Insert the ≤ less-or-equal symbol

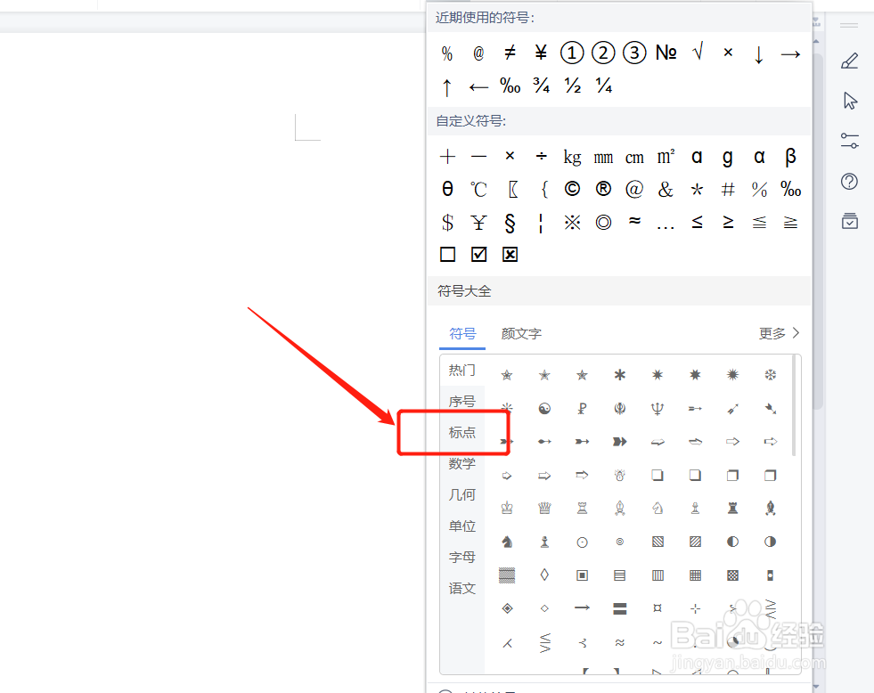click(698, 222)
